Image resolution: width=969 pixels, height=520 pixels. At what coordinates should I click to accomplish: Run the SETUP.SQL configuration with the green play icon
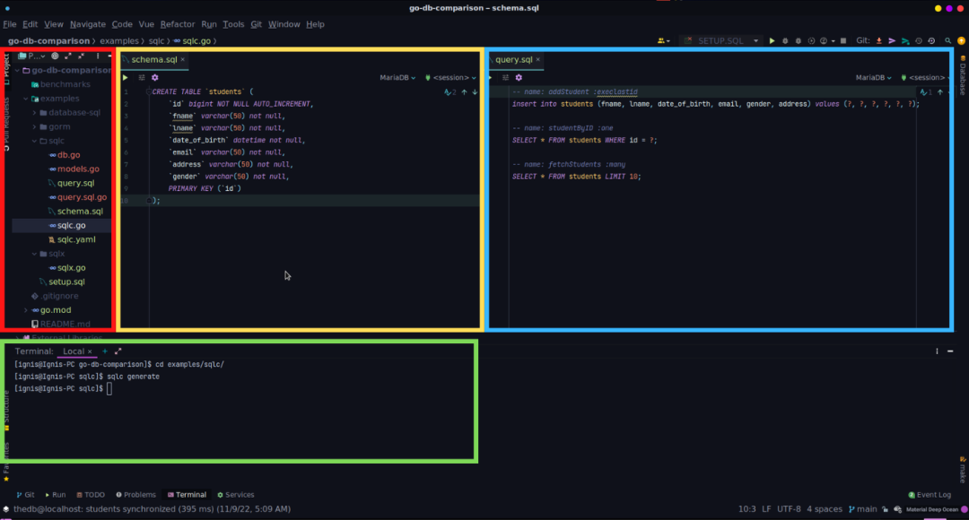tap(772, 40)
